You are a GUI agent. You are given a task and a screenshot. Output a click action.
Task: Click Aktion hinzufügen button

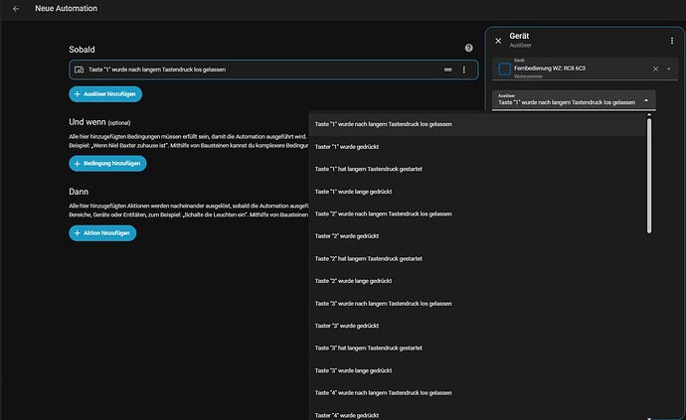click(102, 233)
